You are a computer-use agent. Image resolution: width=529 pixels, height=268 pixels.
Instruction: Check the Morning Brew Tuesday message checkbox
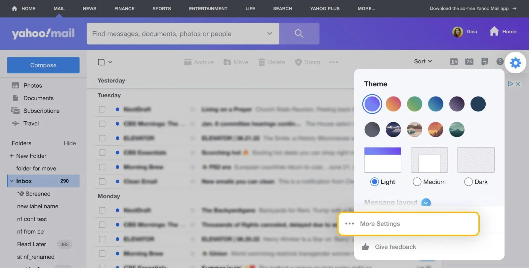[102, 167]
